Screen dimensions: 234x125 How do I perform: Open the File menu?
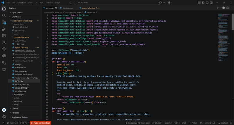pos(8,3)
